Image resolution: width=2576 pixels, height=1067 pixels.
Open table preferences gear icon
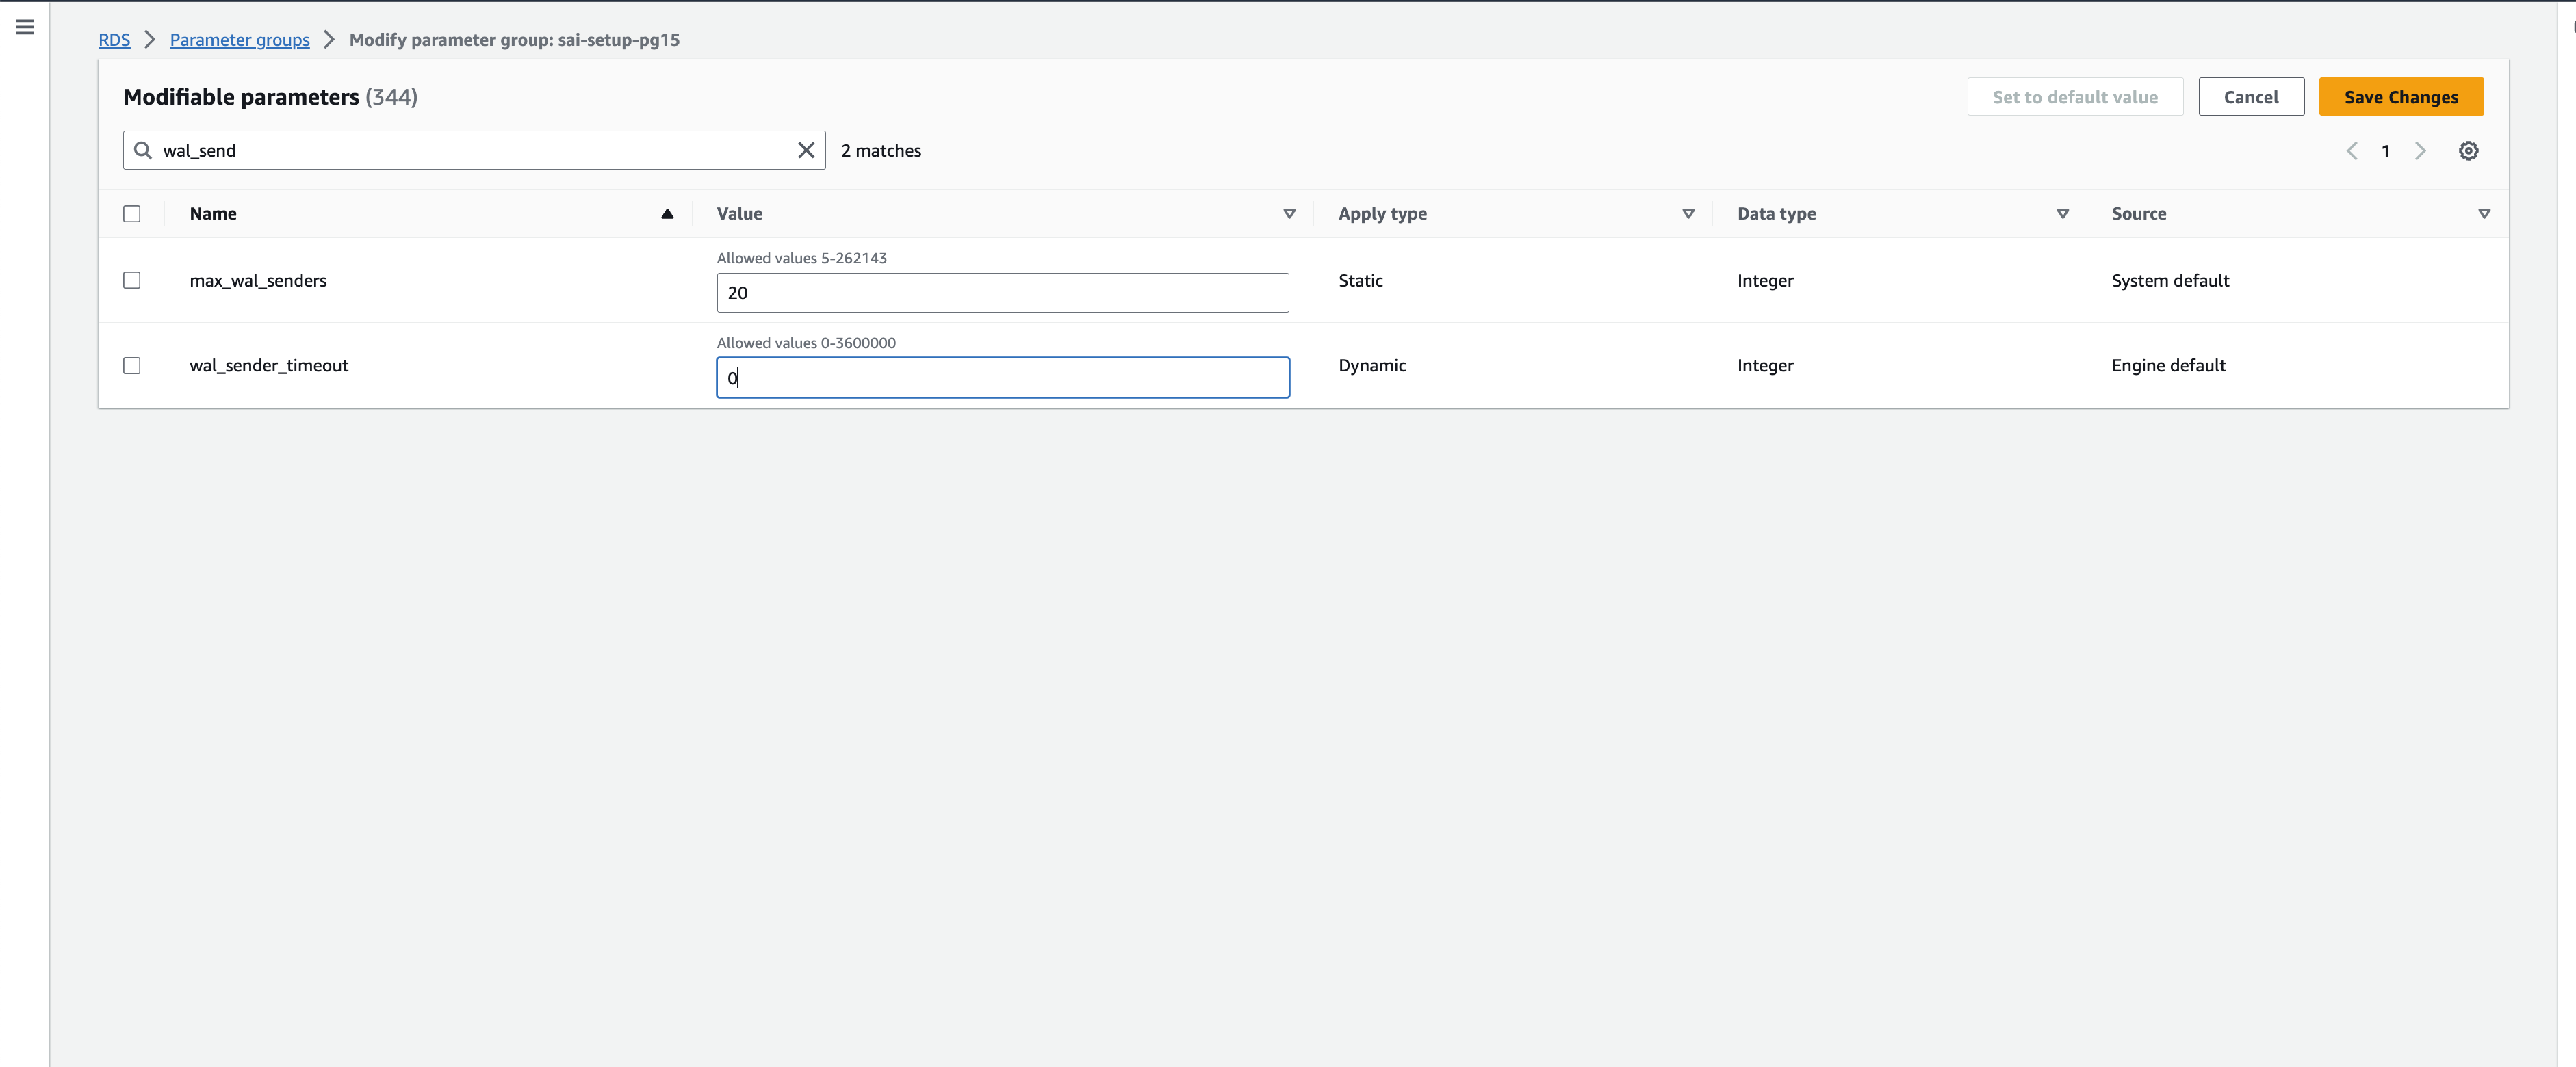[x=2468, y=151]
